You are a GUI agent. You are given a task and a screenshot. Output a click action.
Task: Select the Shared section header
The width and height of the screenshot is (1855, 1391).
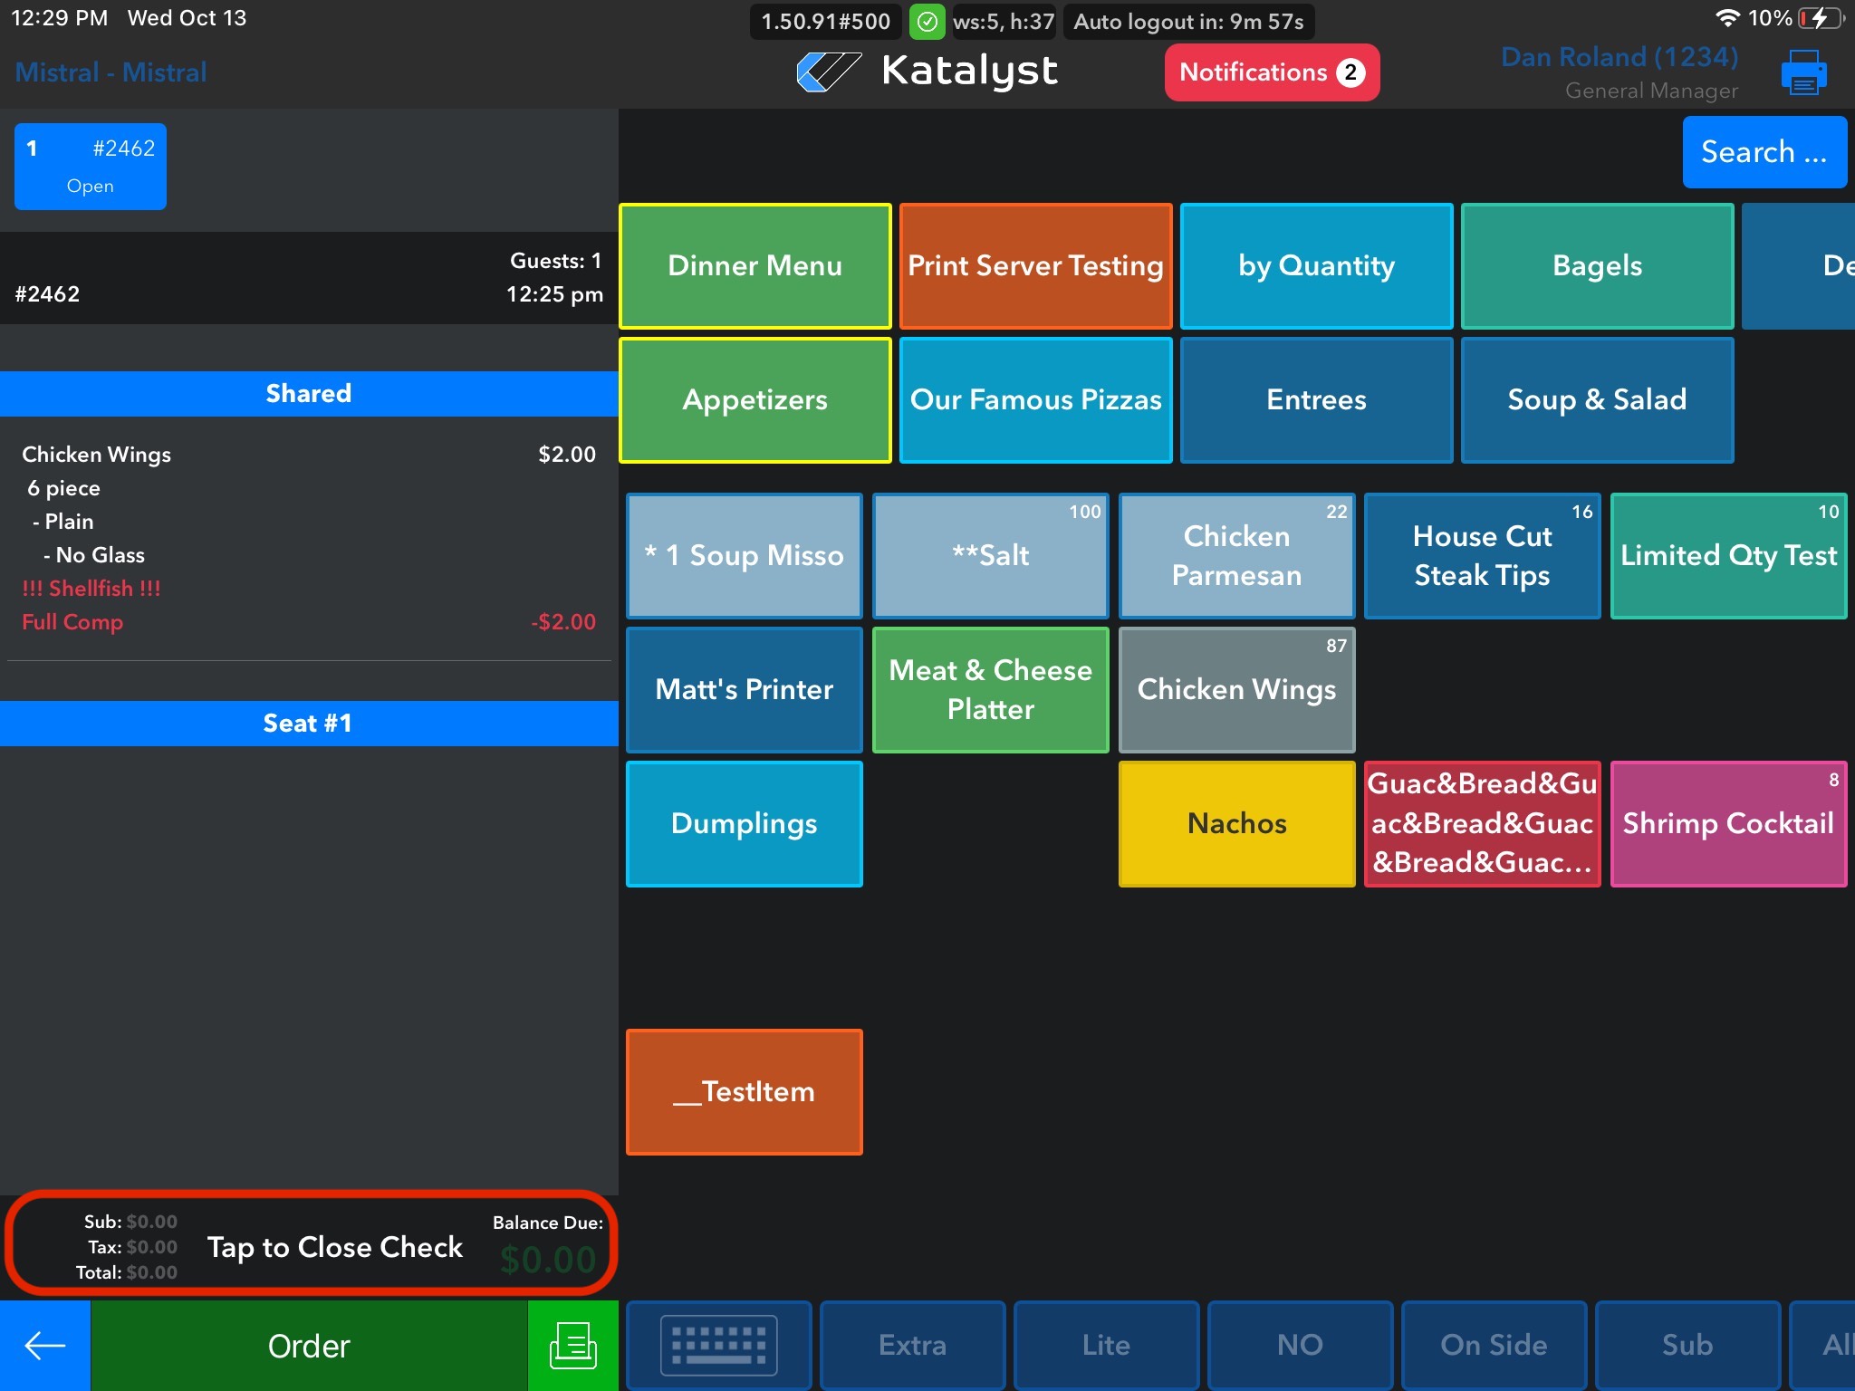(x=308, y=394)
